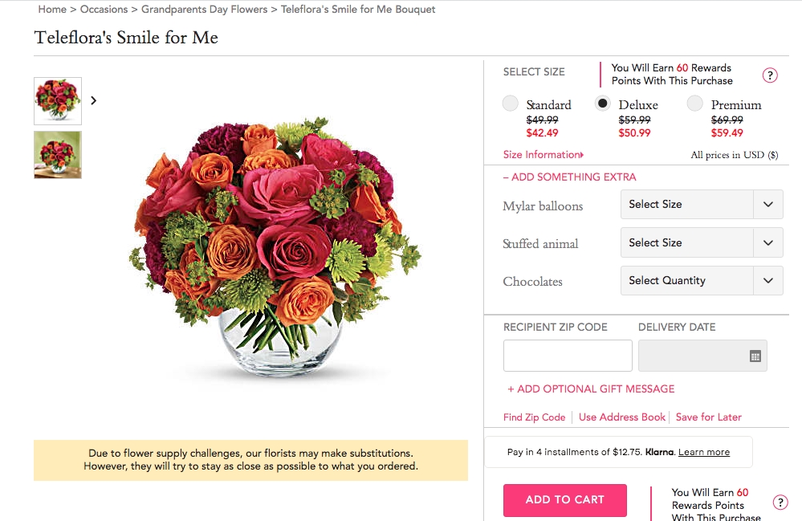
Task: Click the Find Zip Code link
Action: 535,417
